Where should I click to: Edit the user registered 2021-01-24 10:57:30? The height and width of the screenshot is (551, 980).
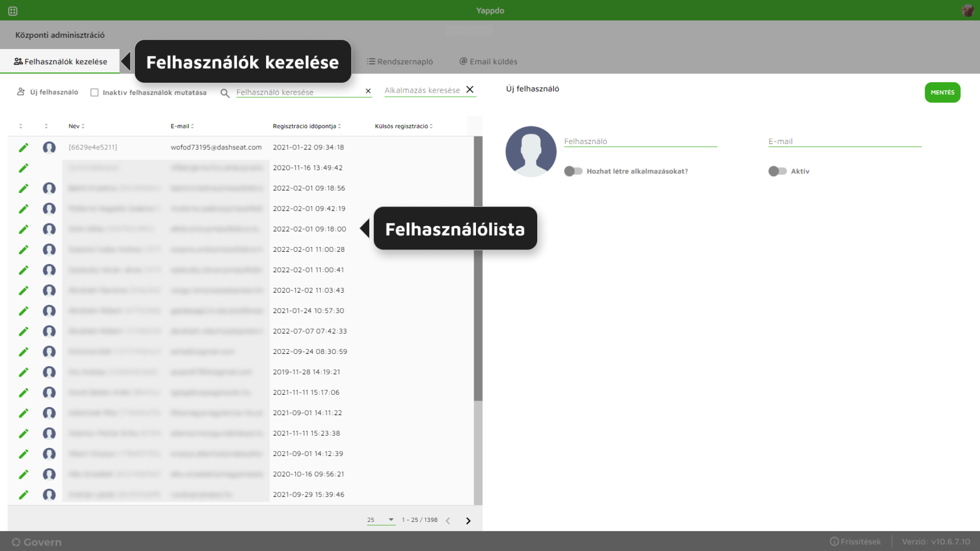pyautogui.click(x=23, y=311)
